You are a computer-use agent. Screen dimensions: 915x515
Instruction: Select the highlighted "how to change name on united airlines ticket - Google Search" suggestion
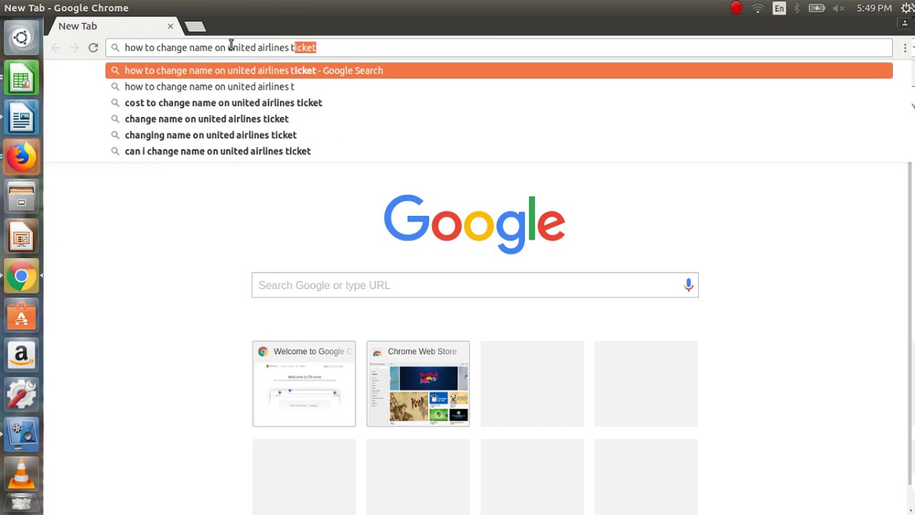pos(499,70)
